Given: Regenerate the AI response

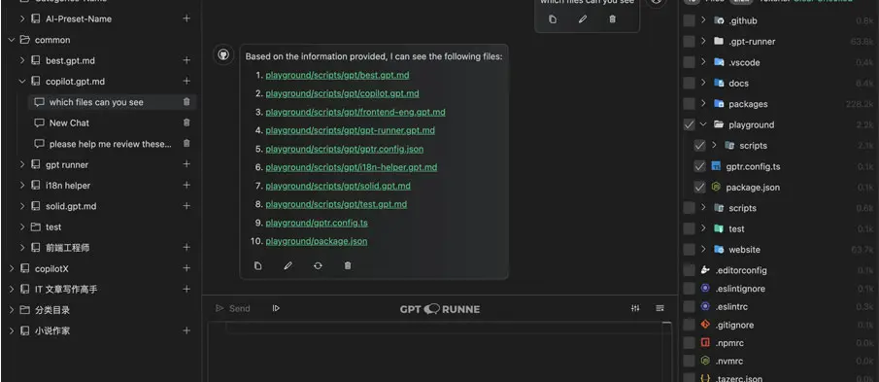Looking at the screenshot, I should 318,266.
